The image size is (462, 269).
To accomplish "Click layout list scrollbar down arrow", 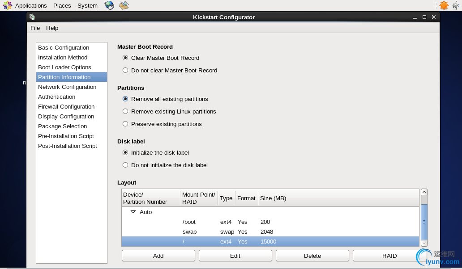I will coord(424,243).
